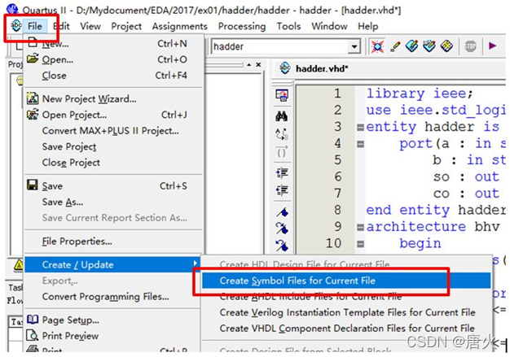The height and width of the screenshot is (357, 510).
Task: Choose Create AHDL Include Files for Current File
Action: pos(346,296)
